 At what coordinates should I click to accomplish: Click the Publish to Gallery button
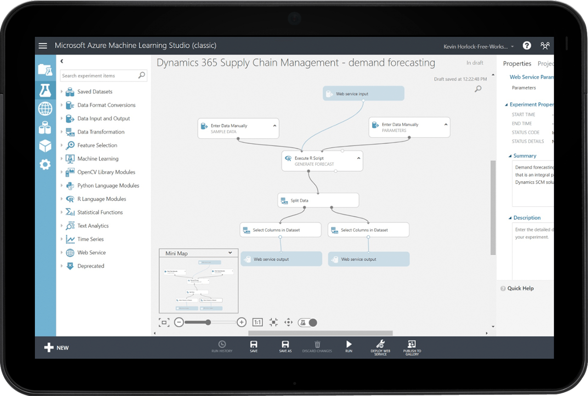[x=412, y=348]
